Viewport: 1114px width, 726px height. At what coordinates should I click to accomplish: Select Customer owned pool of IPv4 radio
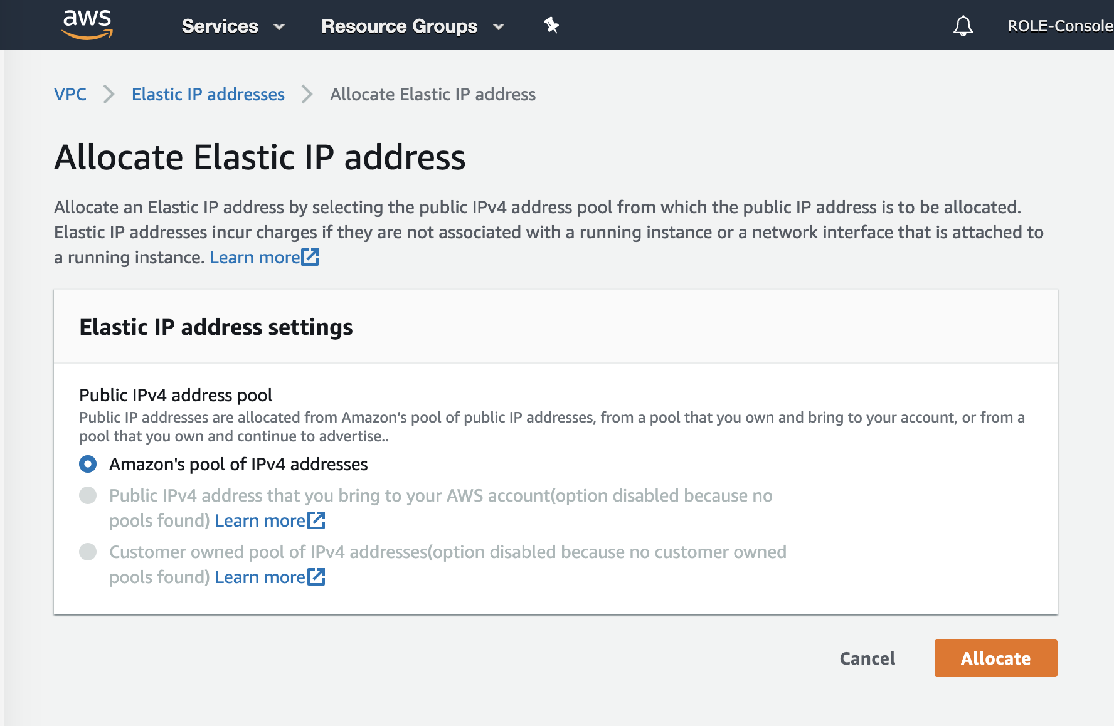click(88, 552)
